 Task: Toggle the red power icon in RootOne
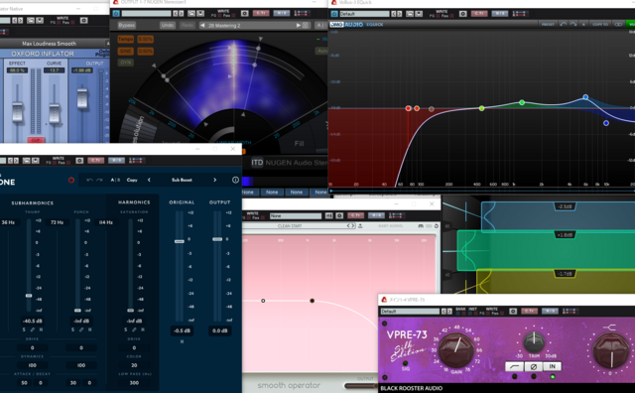tap(71, 180)
